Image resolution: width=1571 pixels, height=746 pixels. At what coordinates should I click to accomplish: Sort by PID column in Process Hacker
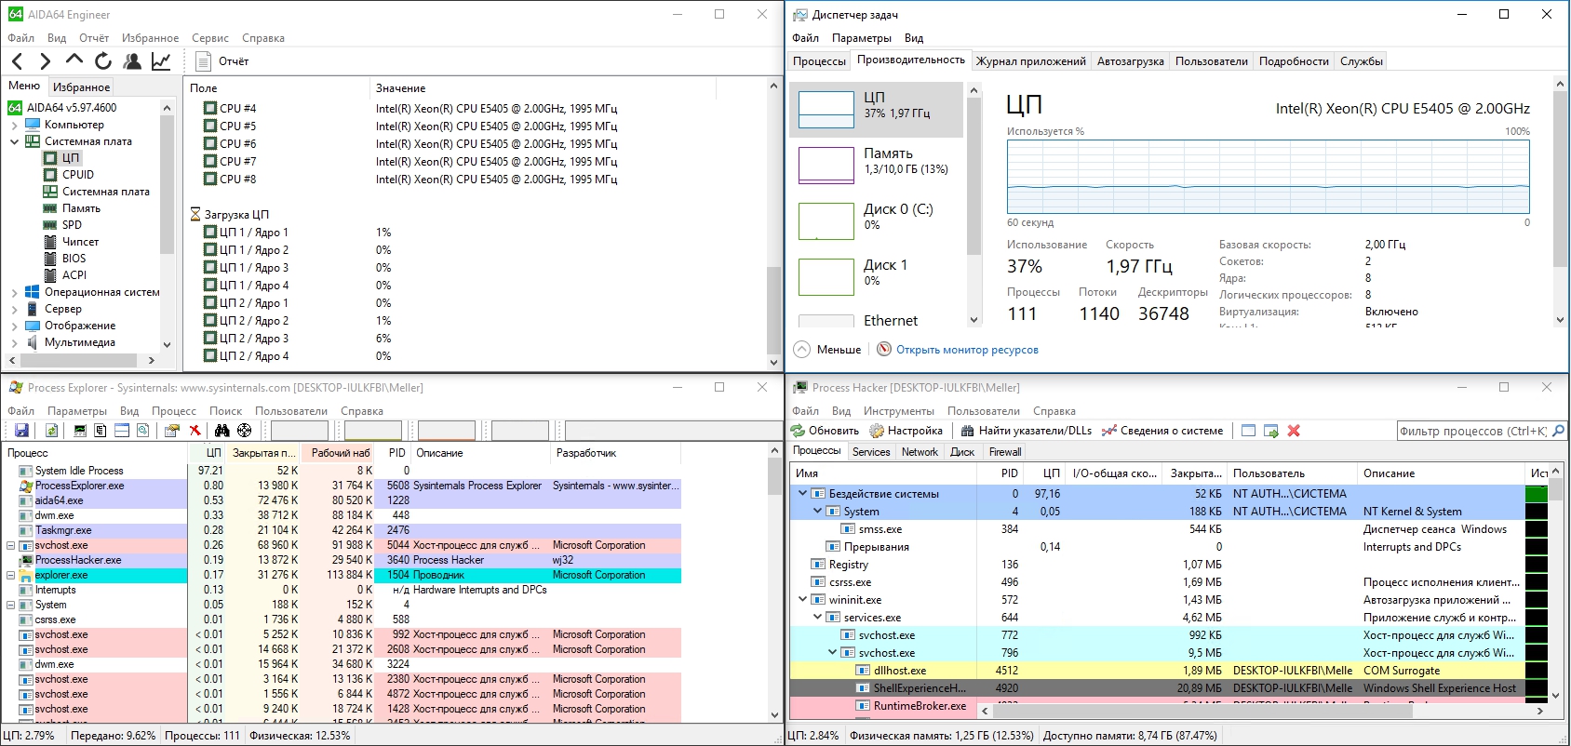tap(1000, 473)
